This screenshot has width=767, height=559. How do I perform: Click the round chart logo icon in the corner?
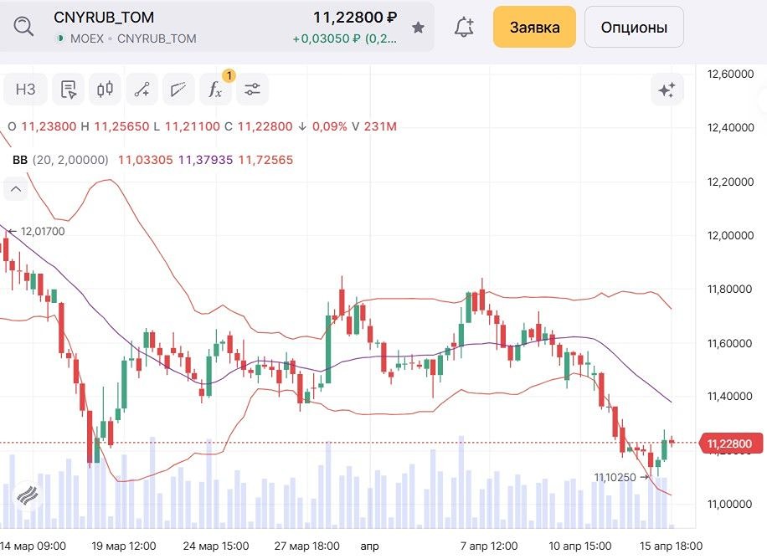(28, 497)
